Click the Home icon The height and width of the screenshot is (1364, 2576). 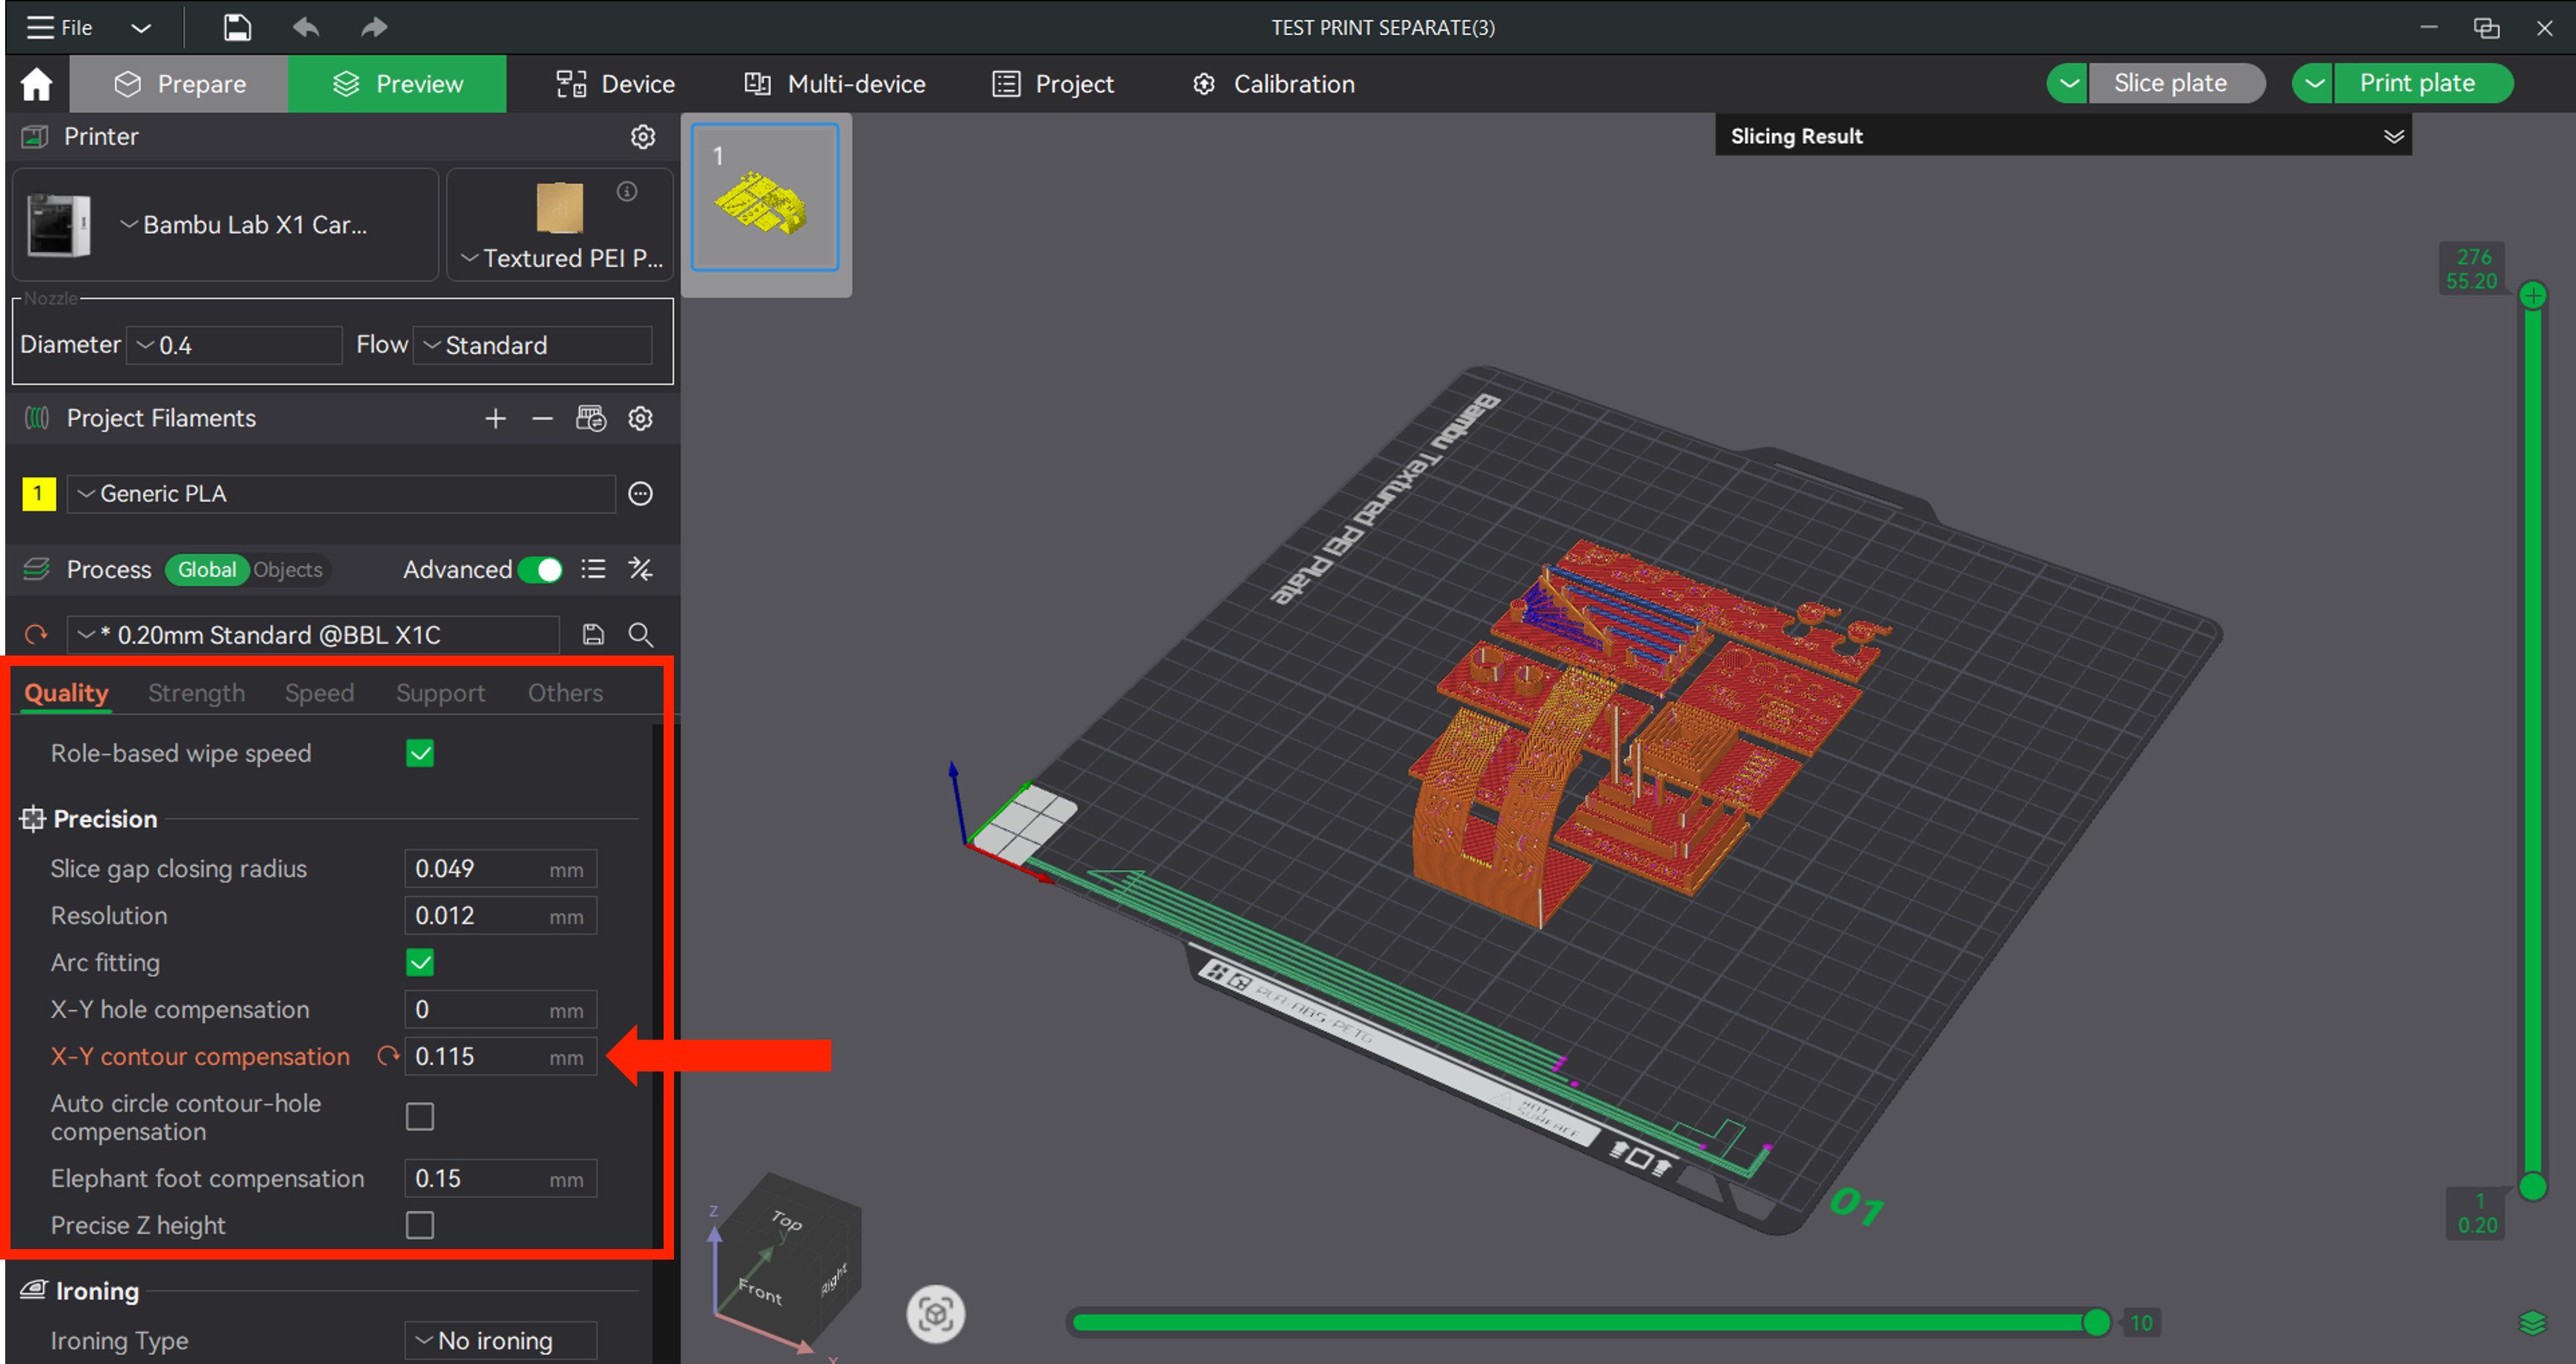tap(36, 84)
